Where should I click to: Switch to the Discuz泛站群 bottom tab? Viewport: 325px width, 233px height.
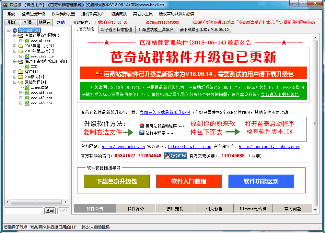[x=253, y=208]
